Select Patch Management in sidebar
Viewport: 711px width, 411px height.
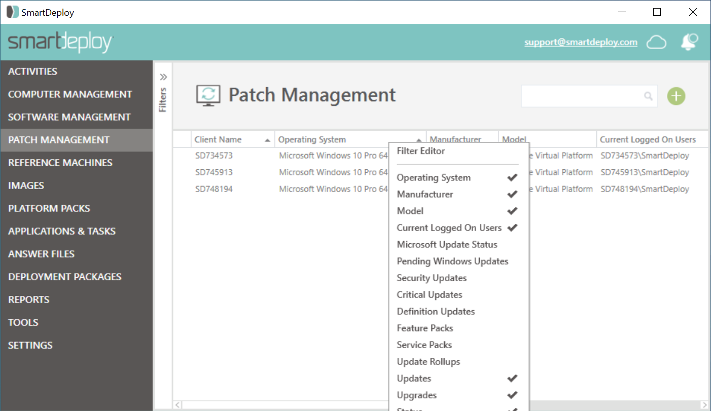tap(77, 140)
